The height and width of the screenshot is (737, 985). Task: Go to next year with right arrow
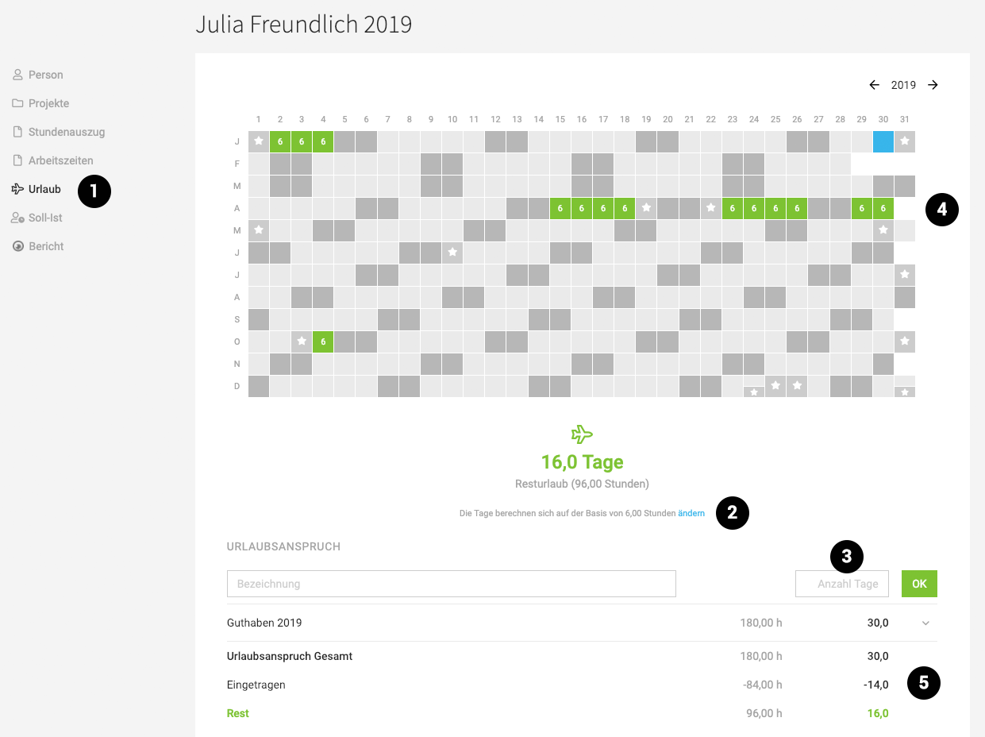[x=933, y=85]
